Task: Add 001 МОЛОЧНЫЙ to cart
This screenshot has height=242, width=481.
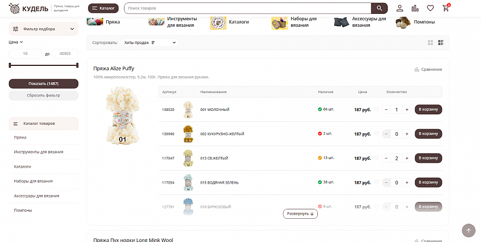Action: tap(428, 109)
